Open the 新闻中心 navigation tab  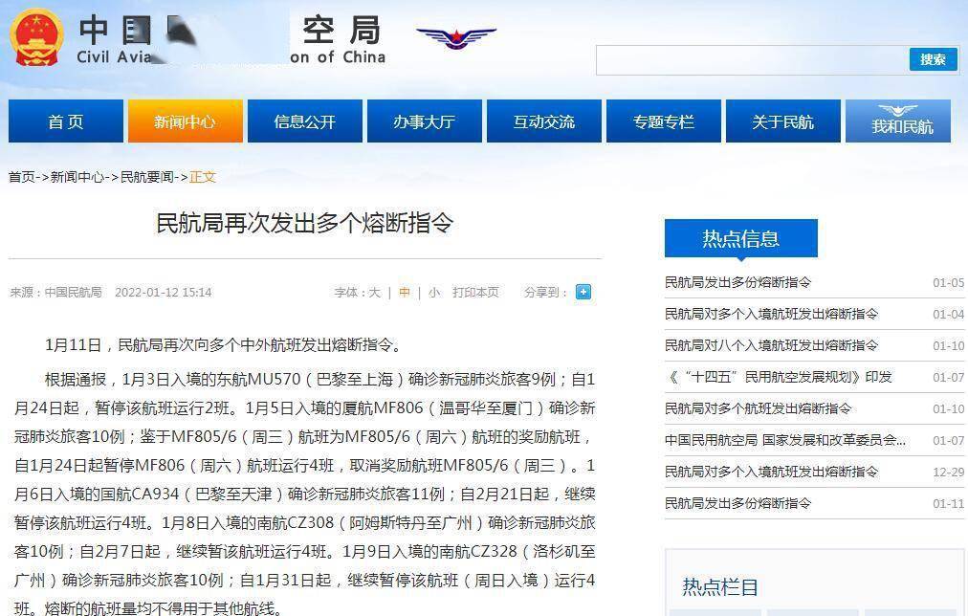click(x=186, y=121)
